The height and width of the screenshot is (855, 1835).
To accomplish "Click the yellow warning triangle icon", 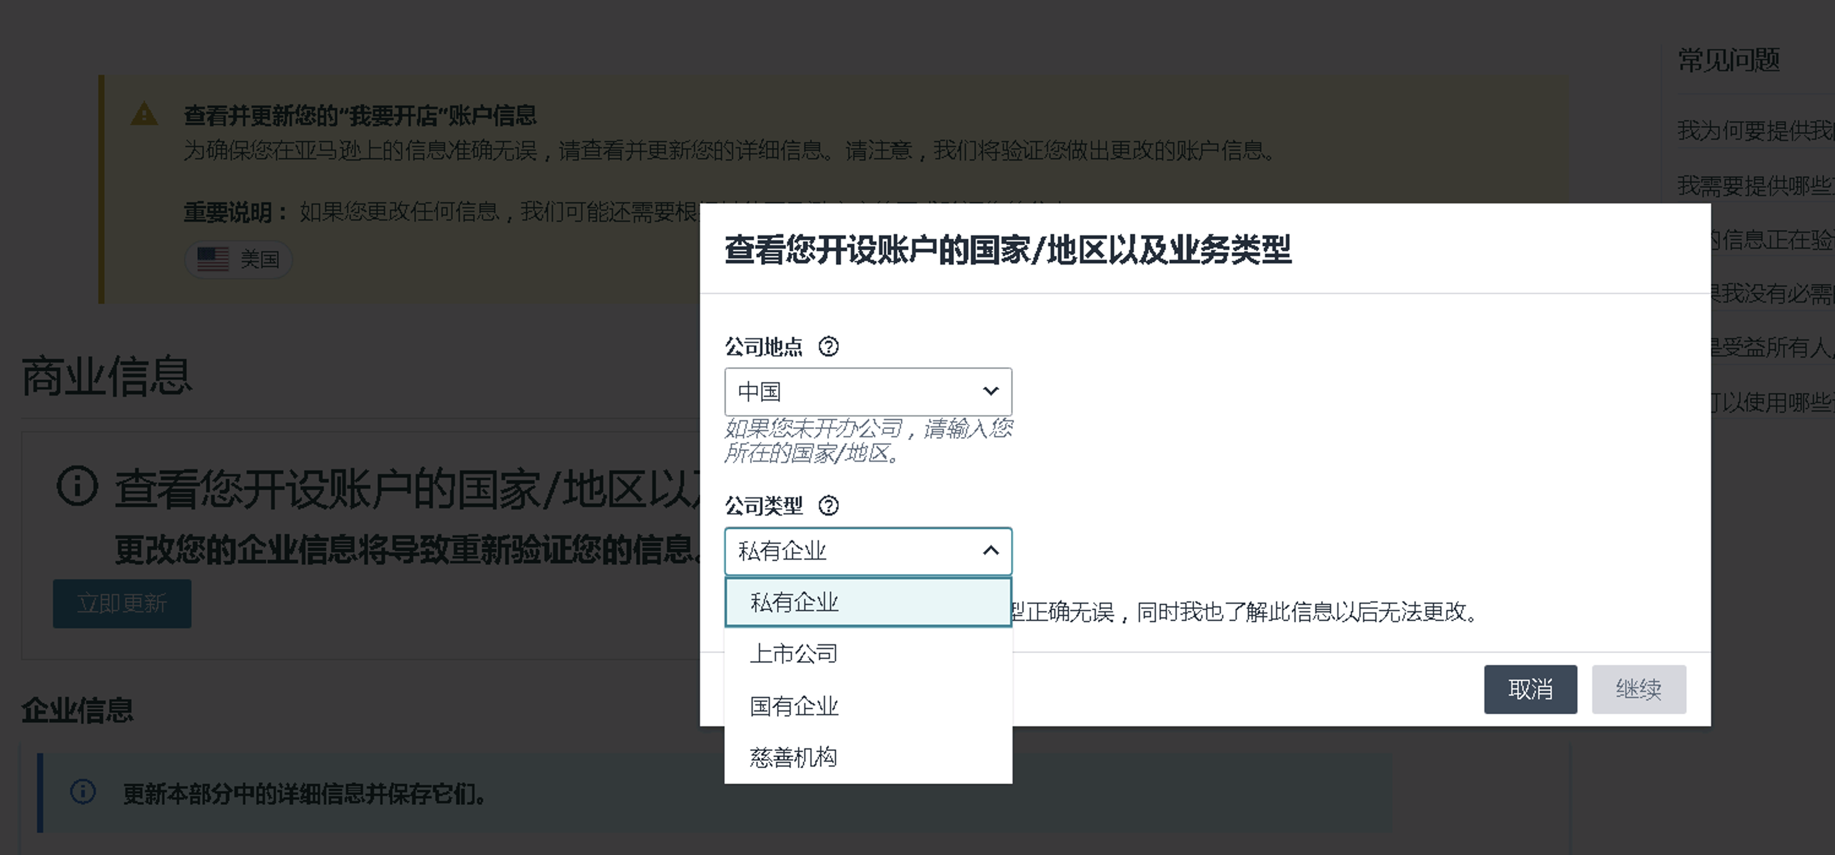I will (x=145, y=115).
